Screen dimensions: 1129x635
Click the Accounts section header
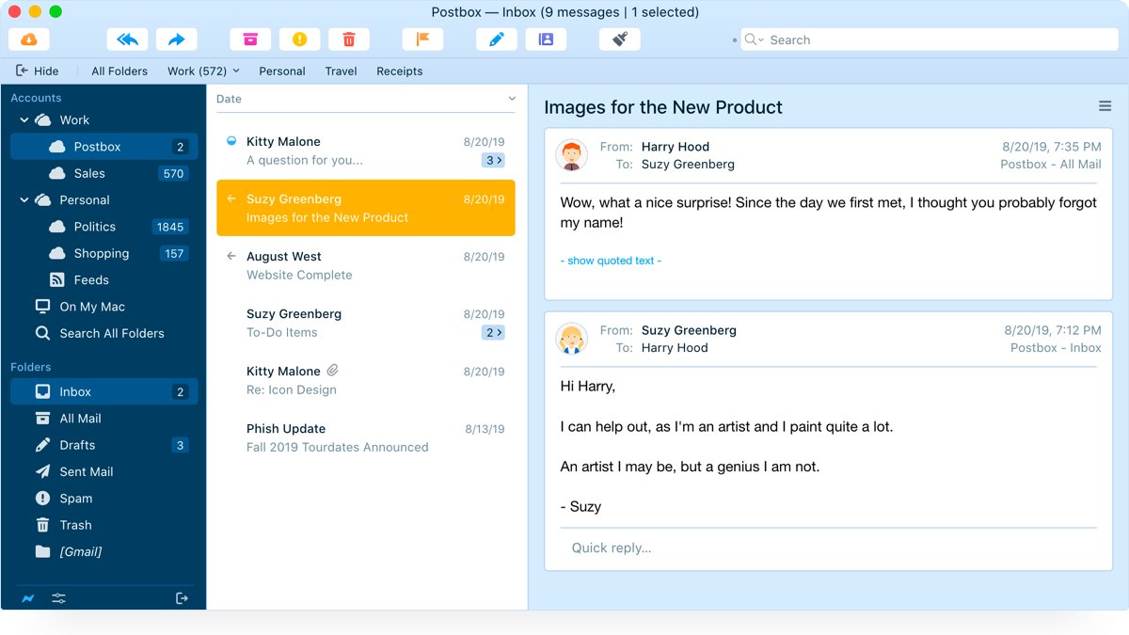point(36,98)
